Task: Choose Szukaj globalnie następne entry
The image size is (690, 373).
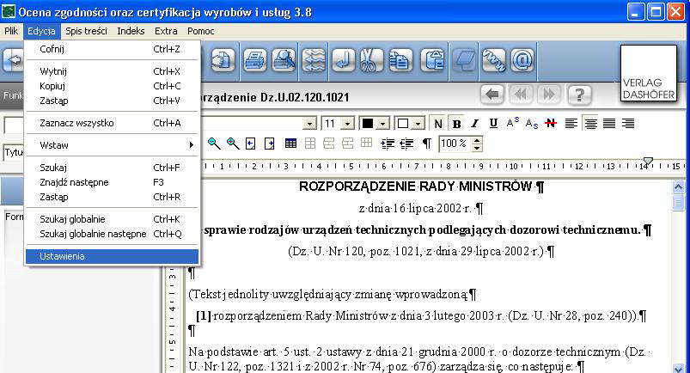Action: coord(112,234)
